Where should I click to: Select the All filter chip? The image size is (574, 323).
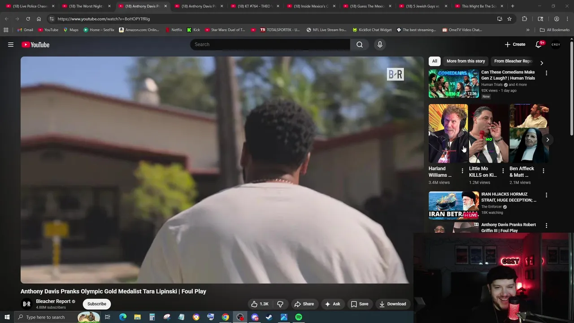[435, 61]
